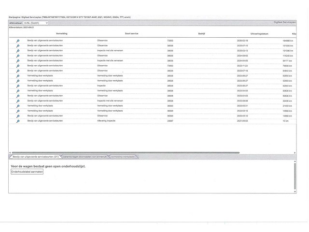Open magnifier for the 2022-05-31 Vermelding row
The width and height of the screenshot is (309, 232).
pos(18,106)
